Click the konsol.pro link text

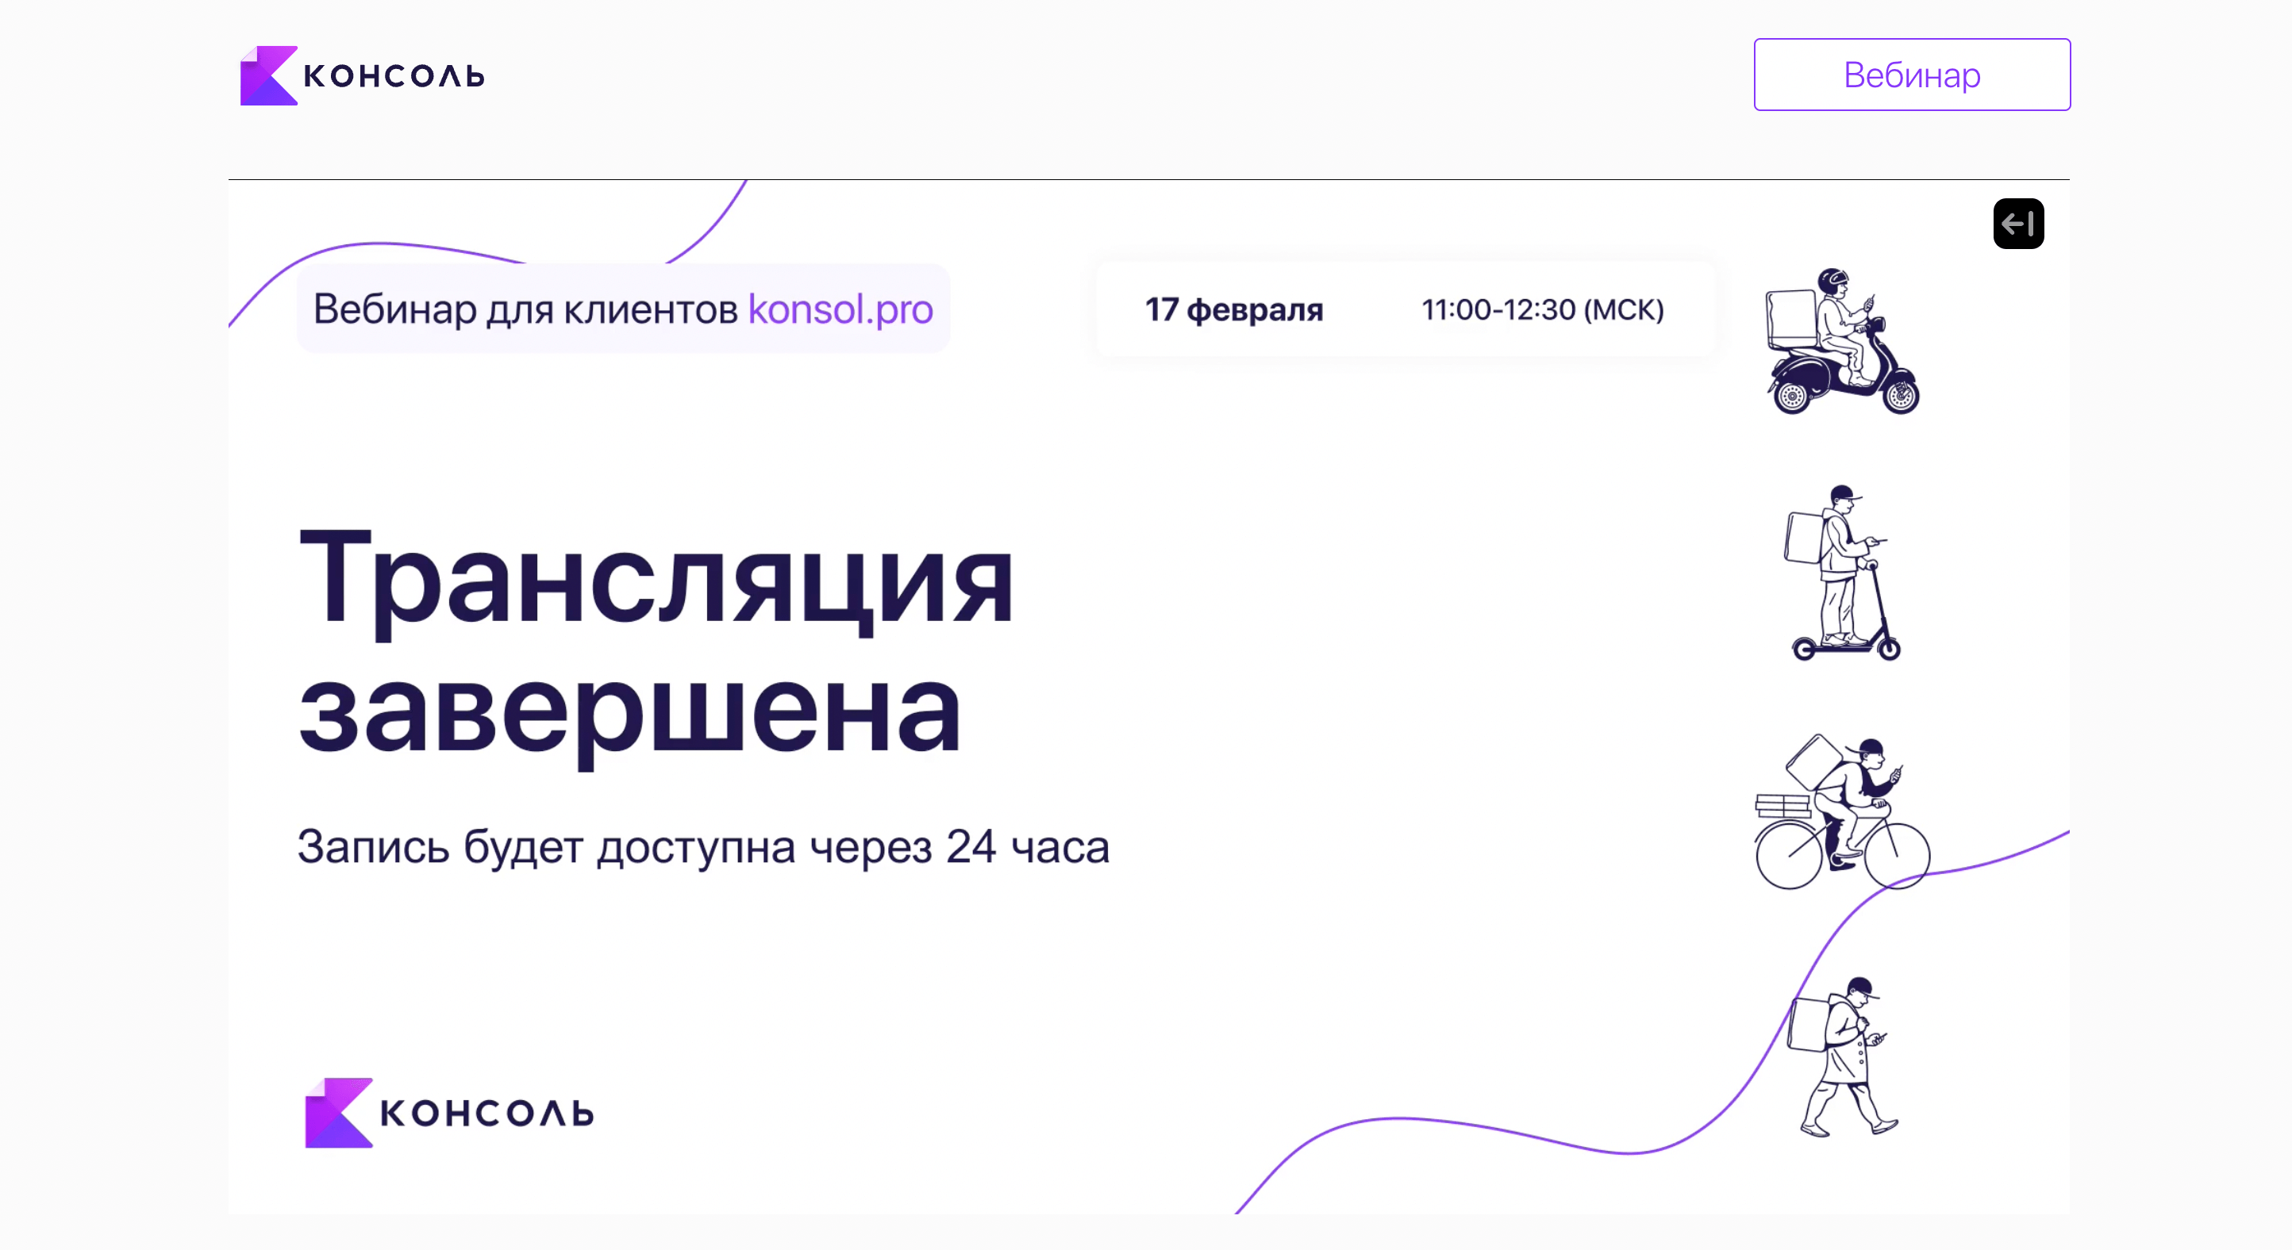coord(840,309)
